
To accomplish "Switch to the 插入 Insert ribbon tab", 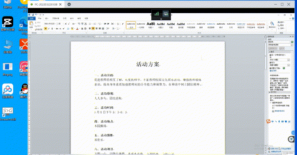I will [x=47, y=18].
